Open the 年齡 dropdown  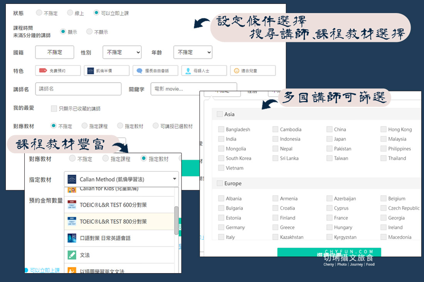pos(193,52)
